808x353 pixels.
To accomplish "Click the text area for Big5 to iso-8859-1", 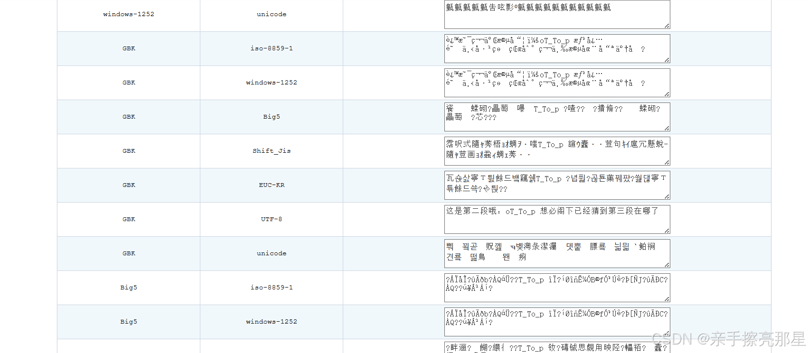I will pos(557,288).
